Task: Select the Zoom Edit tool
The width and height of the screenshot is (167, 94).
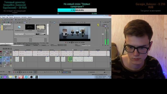Action: click(42, 72)
